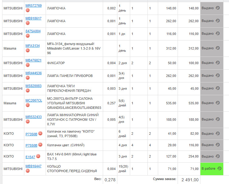The width and height of the screenshot is (229, 184).
Task: Open part number link MC2007CL
Action: [34, 100]
